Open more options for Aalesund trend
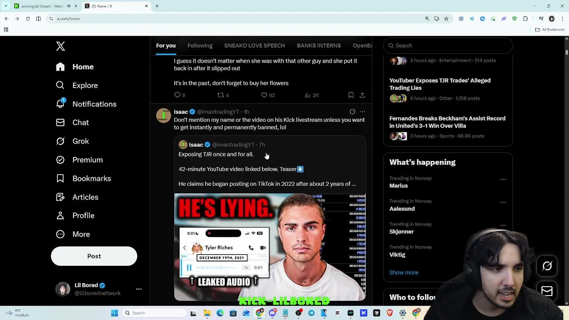 [x=503, y=203]
